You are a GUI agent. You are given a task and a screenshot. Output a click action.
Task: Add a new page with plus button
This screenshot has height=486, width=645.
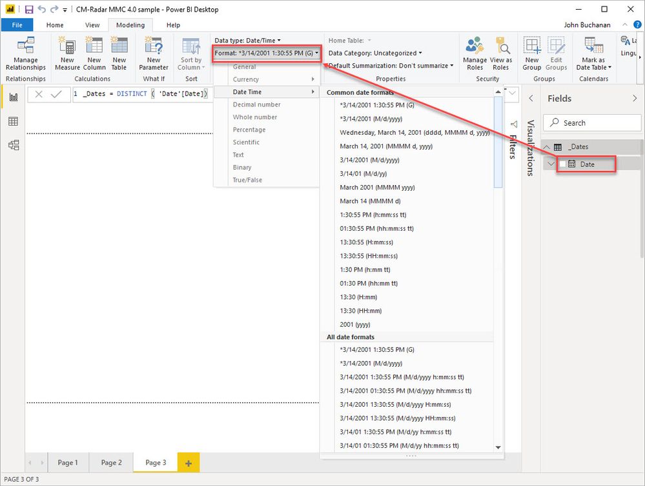[x=189, y=463]
